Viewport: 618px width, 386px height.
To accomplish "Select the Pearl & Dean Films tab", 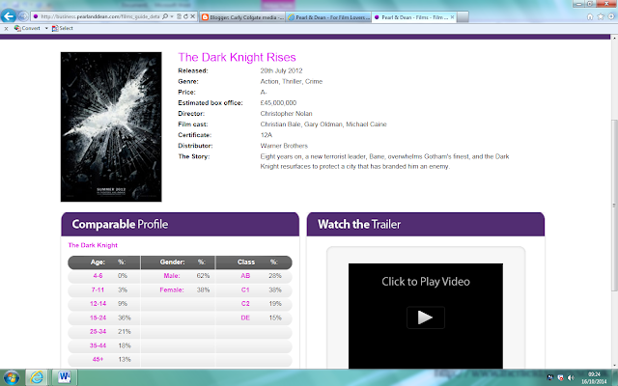I will pos(412,17).
